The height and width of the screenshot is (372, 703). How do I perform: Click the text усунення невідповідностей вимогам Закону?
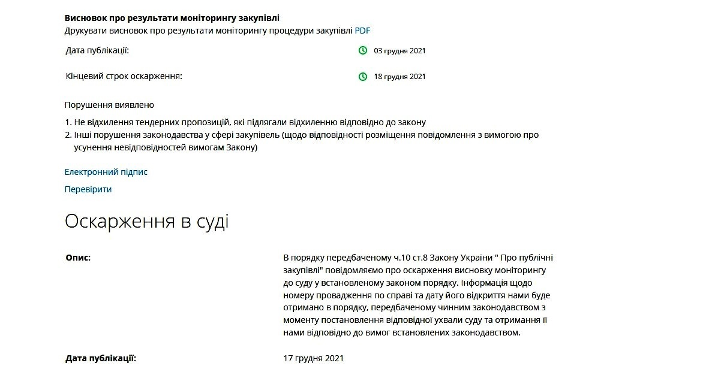(166, 147)
